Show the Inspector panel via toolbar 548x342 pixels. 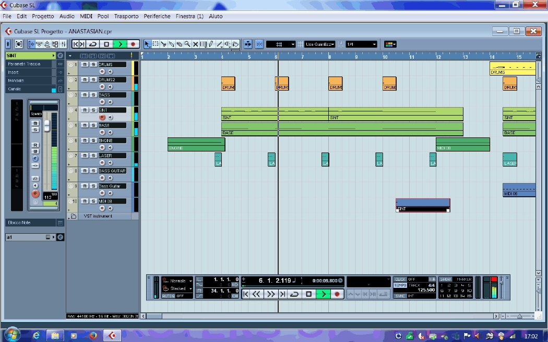click(31, 44)
